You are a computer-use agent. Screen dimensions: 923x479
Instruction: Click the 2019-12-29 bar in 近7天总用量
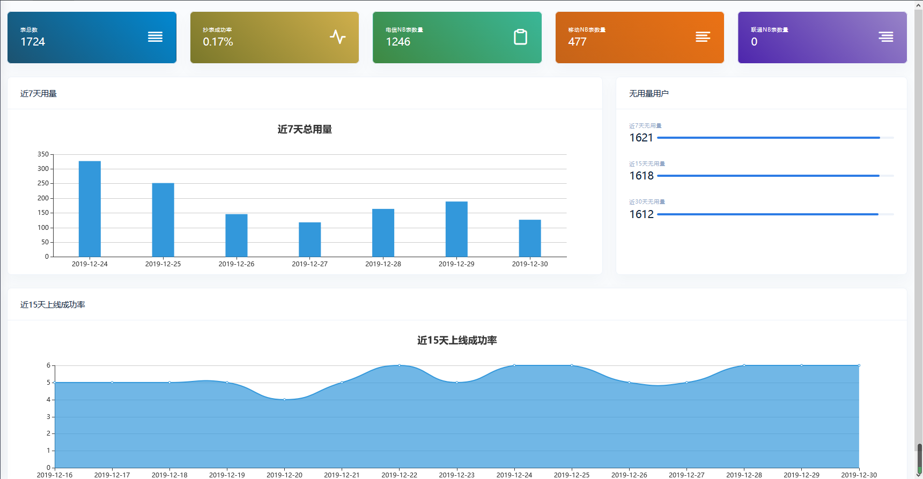click(456, 229)
